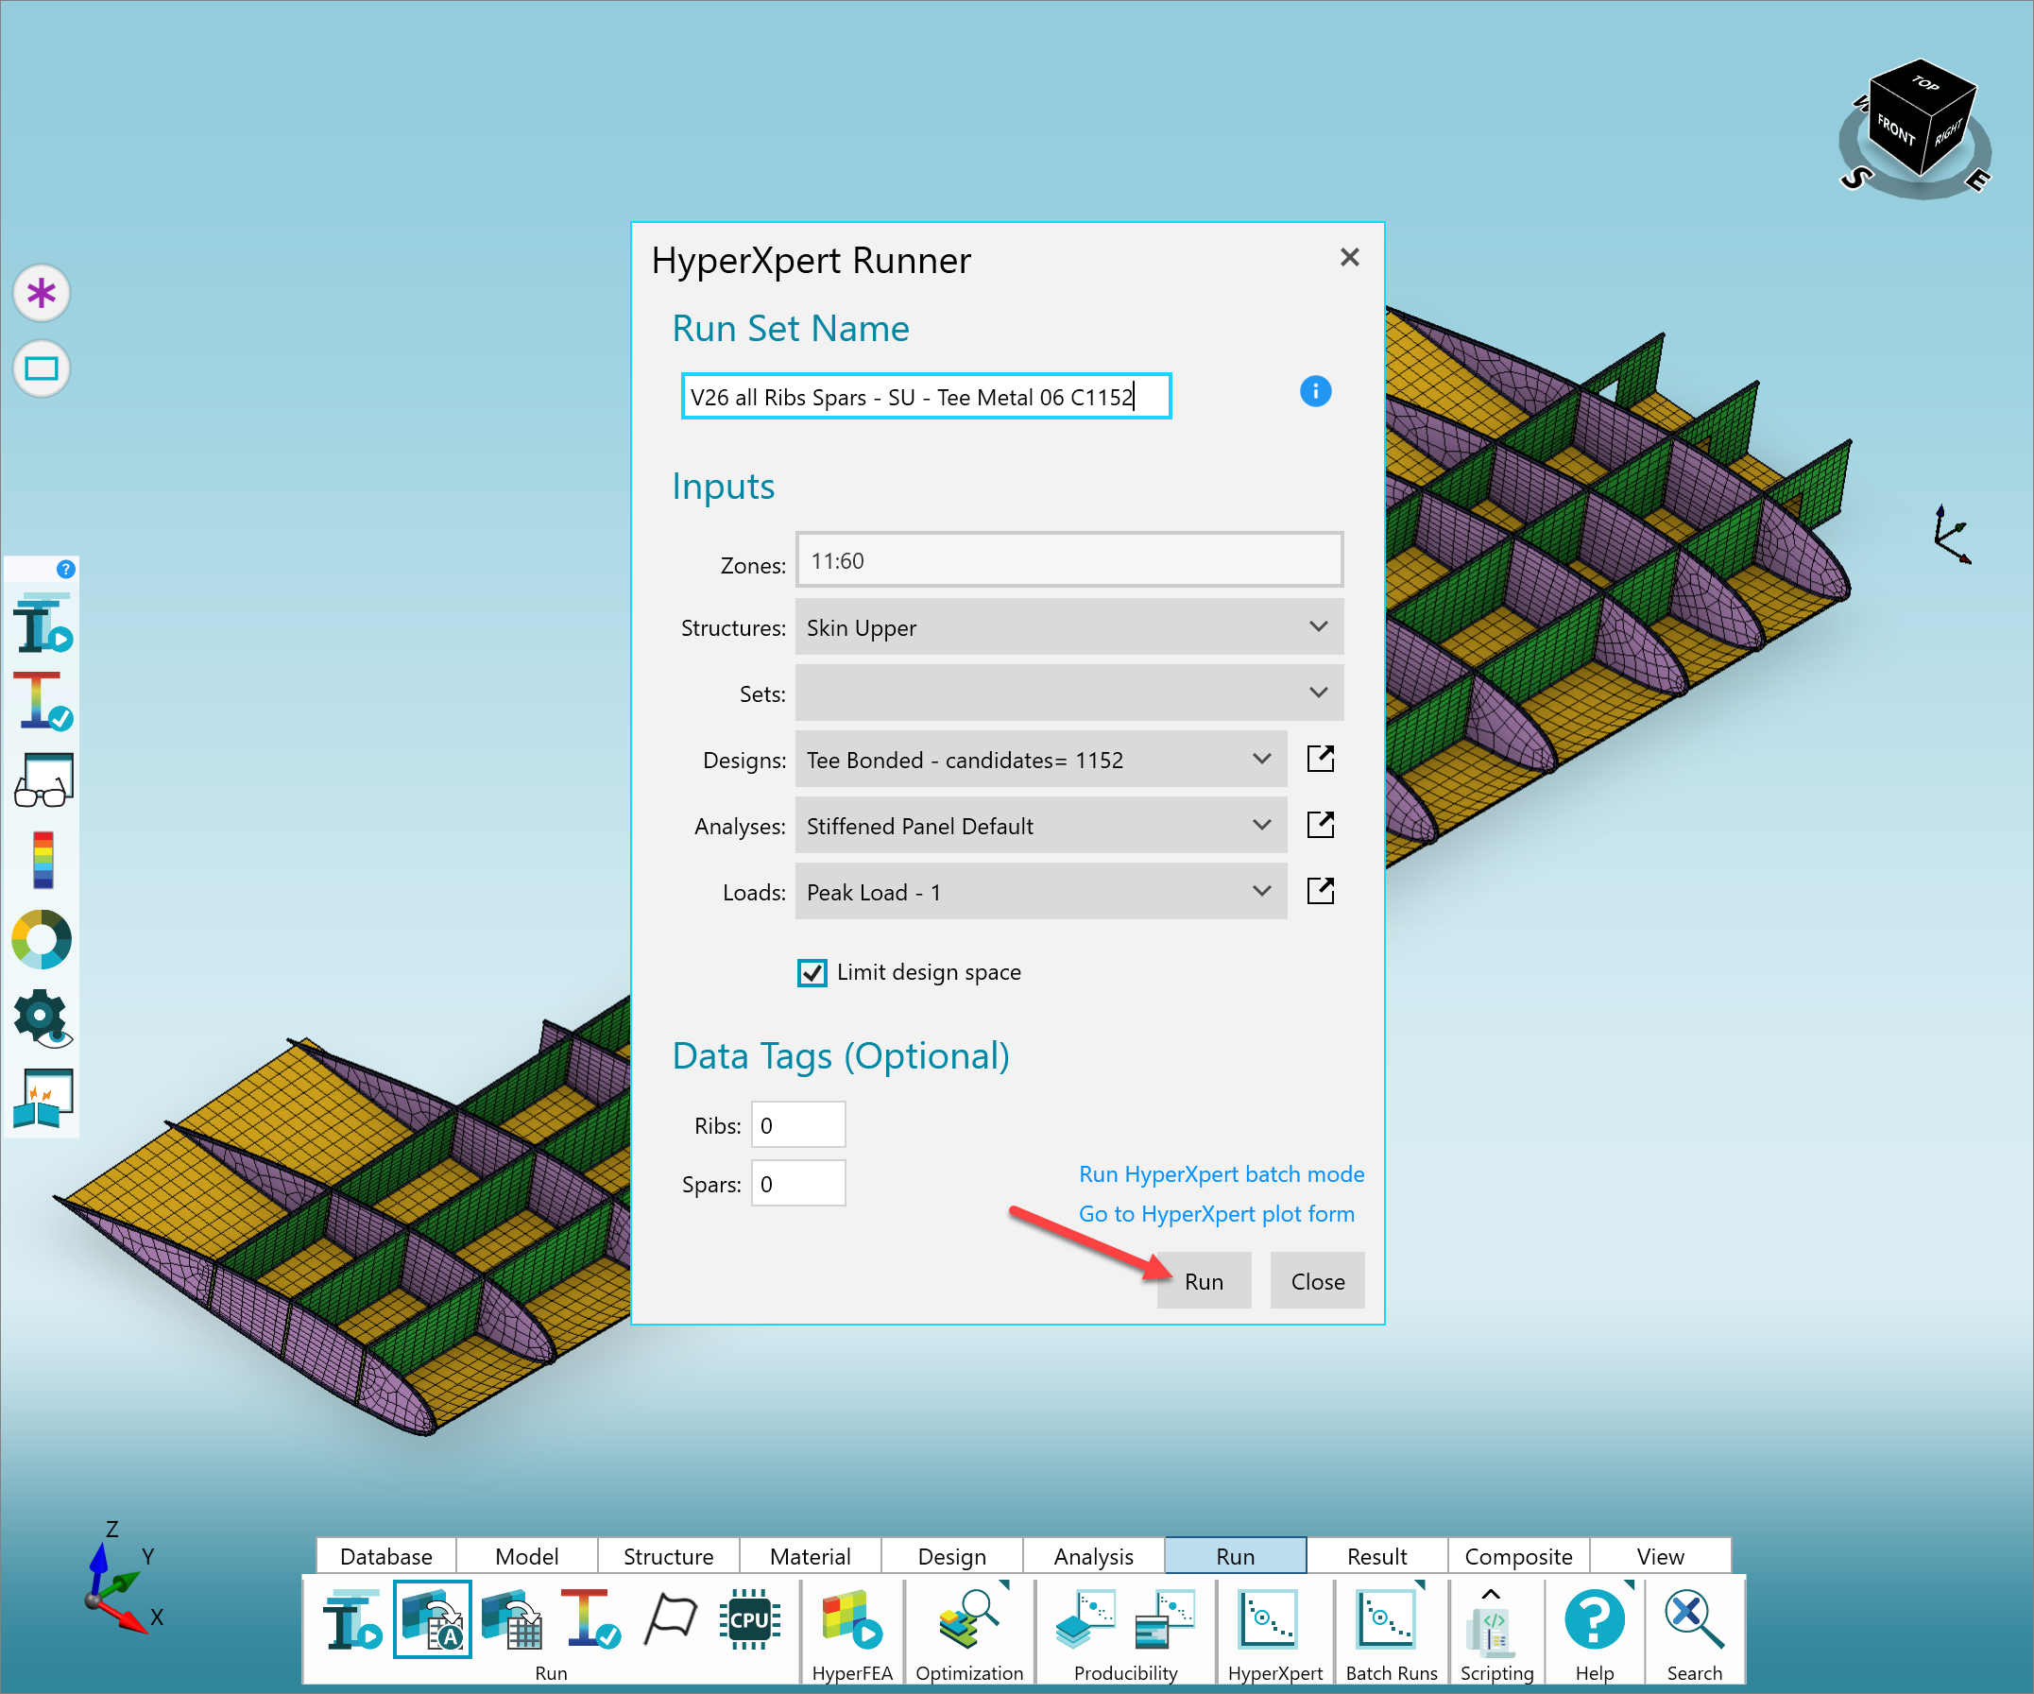Open the glasses viewer window icon

coord(43,780)
